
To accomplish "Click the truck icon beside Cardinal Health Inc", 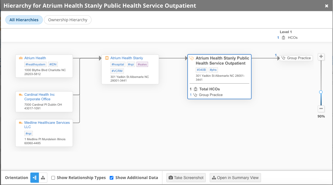I will tap(21, 95).
